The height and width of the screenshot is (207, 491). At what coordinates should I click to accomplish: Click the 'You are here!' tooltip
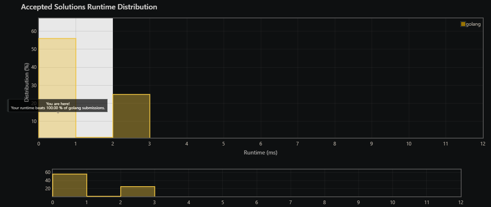point(58,106)
